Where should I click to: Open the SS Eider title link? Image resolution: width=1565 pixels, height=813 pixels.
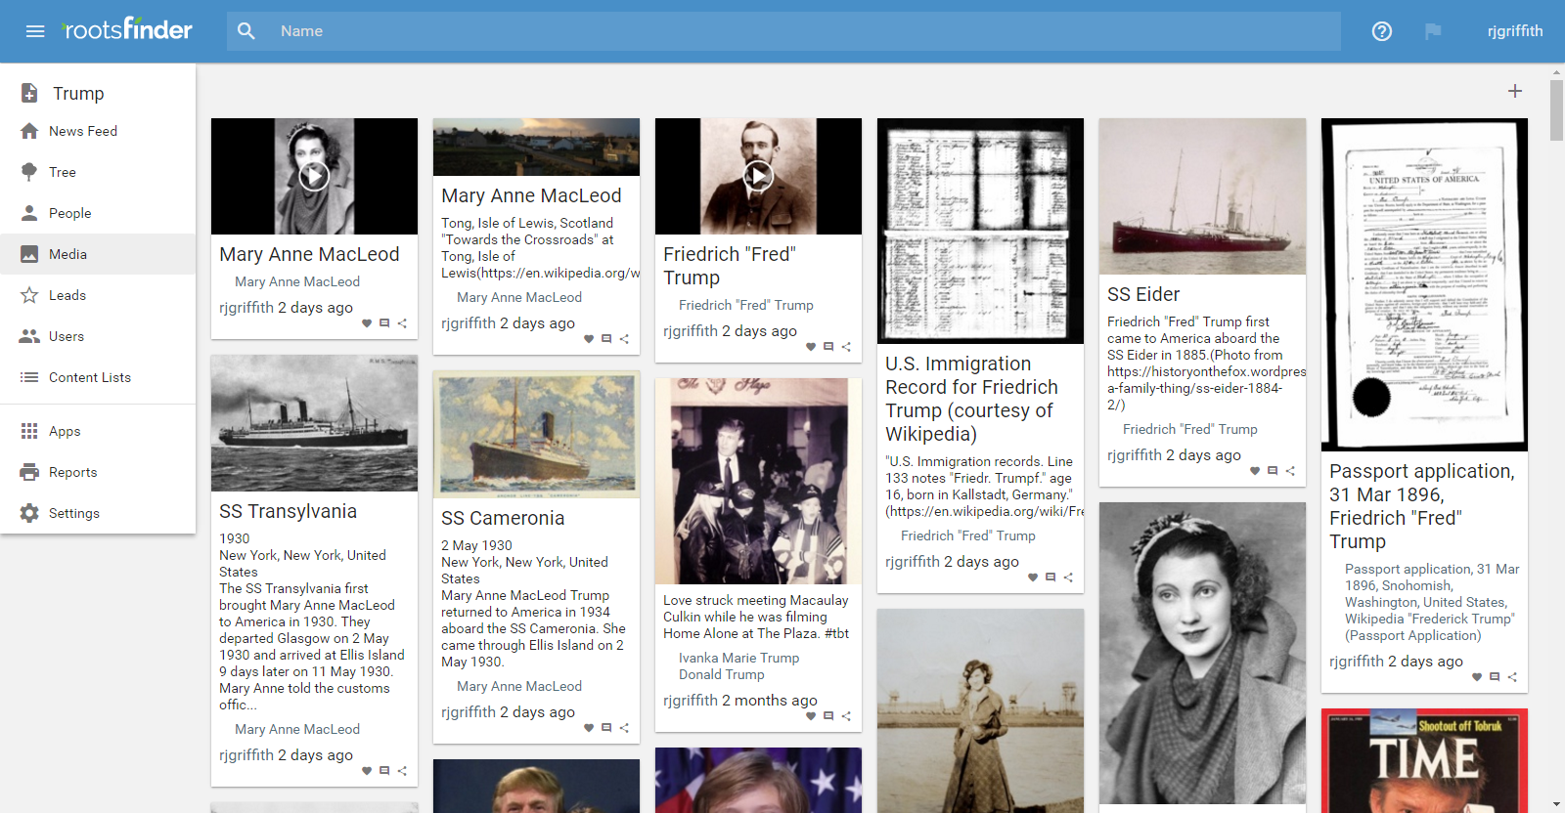[x=1143, y=294]
